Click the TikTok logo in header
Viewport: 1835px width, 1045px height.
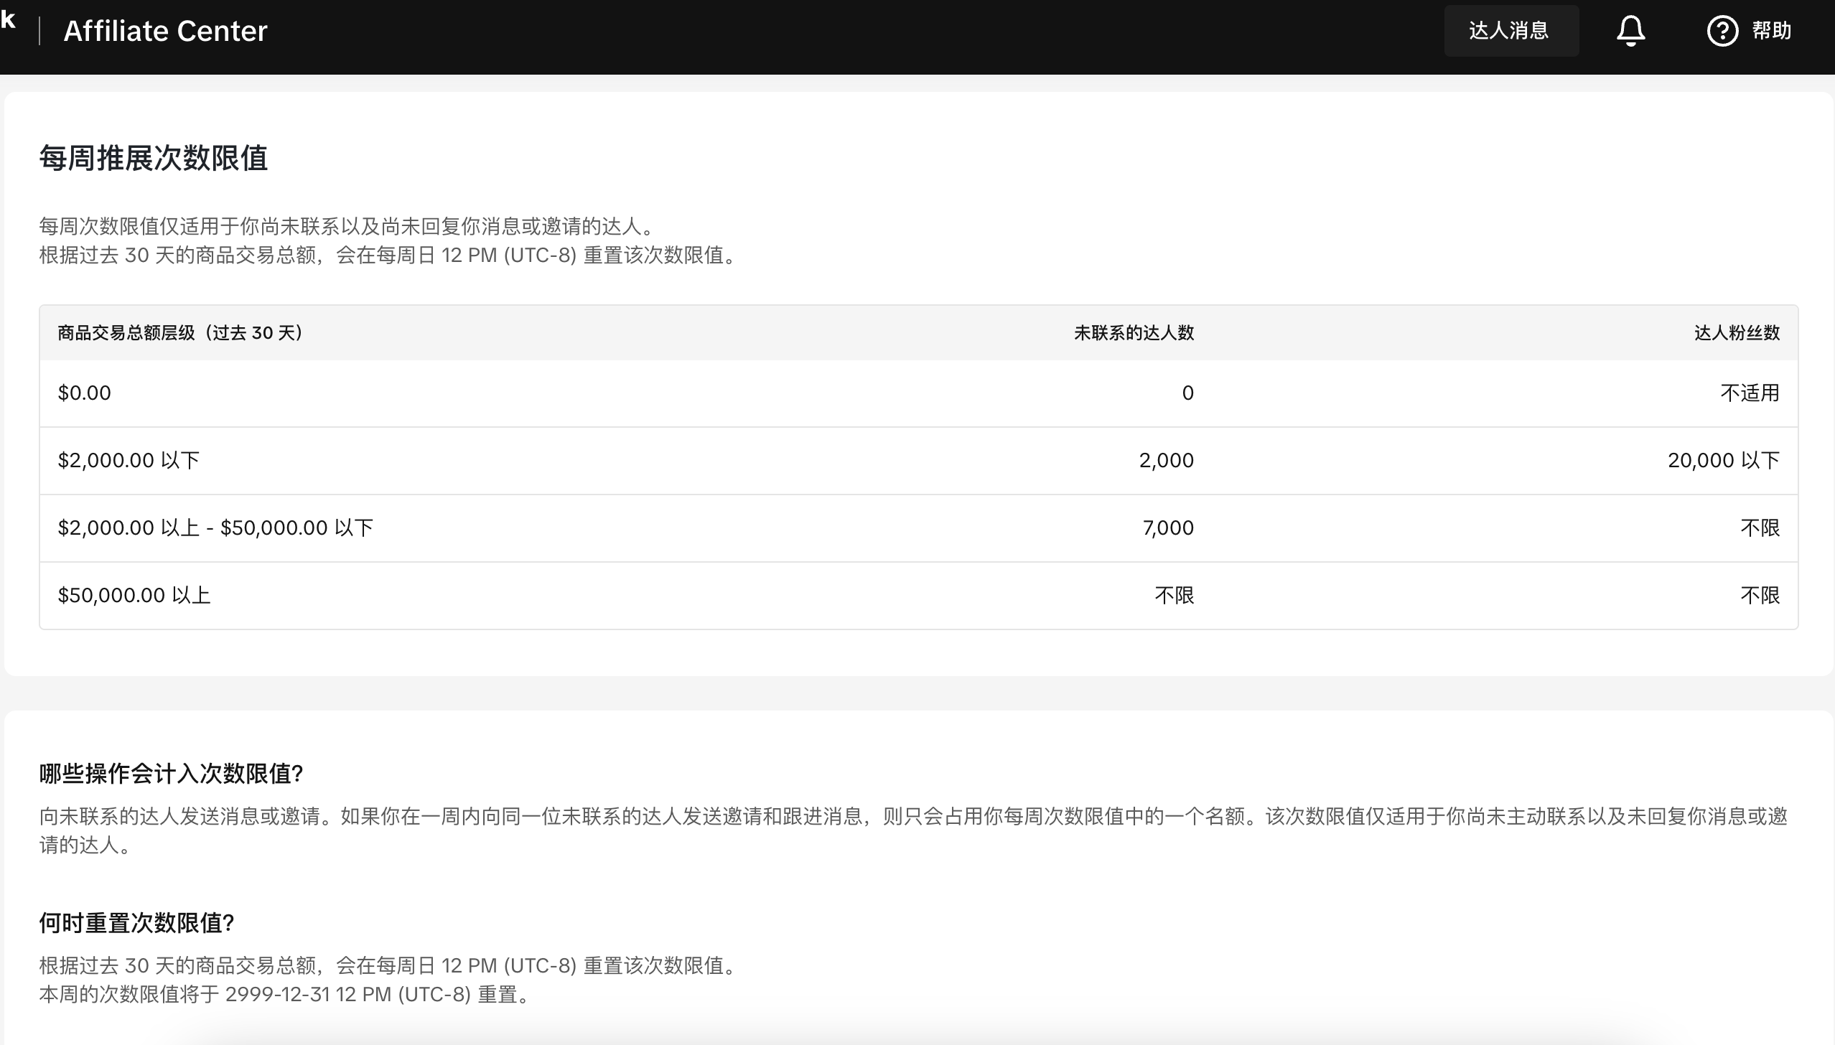(x=9, y=20)
